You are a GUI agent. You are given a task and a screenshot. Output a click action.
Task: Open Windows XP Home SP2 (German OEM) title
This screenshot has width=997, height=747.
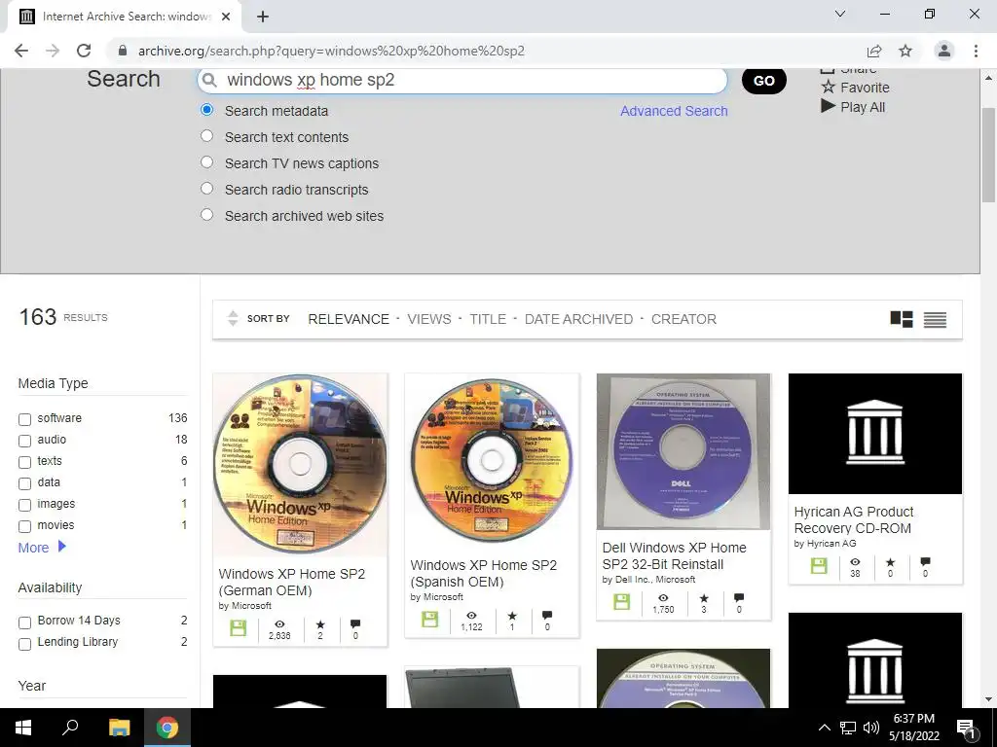(x=292, y=582)
